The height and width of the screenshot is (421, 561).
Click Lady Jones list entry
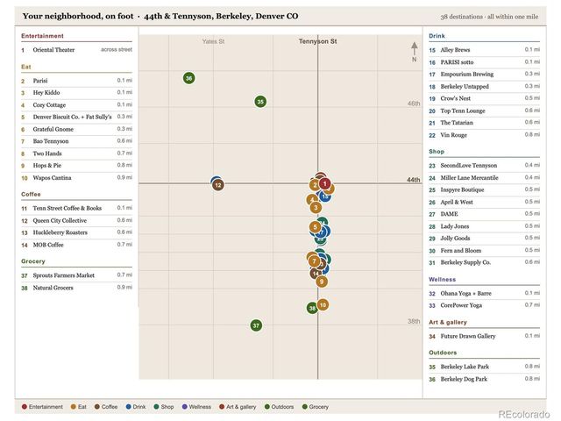[x=485, y=226]
